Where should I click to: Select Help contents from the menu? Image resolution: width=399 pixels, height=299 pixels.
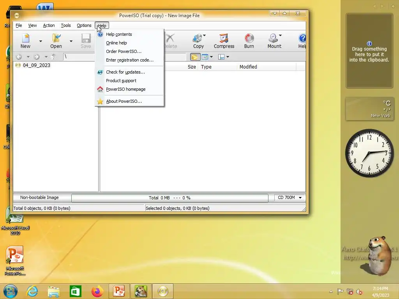pos(129,34)
